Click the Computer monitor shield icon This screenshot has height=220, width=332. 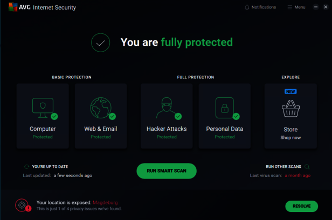coord(43,107)
